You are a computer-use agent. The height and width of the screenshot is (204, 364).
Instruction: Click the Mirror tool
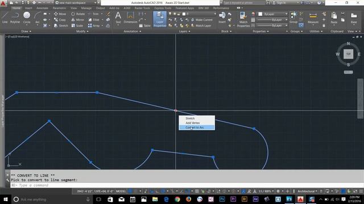point(78,20)
